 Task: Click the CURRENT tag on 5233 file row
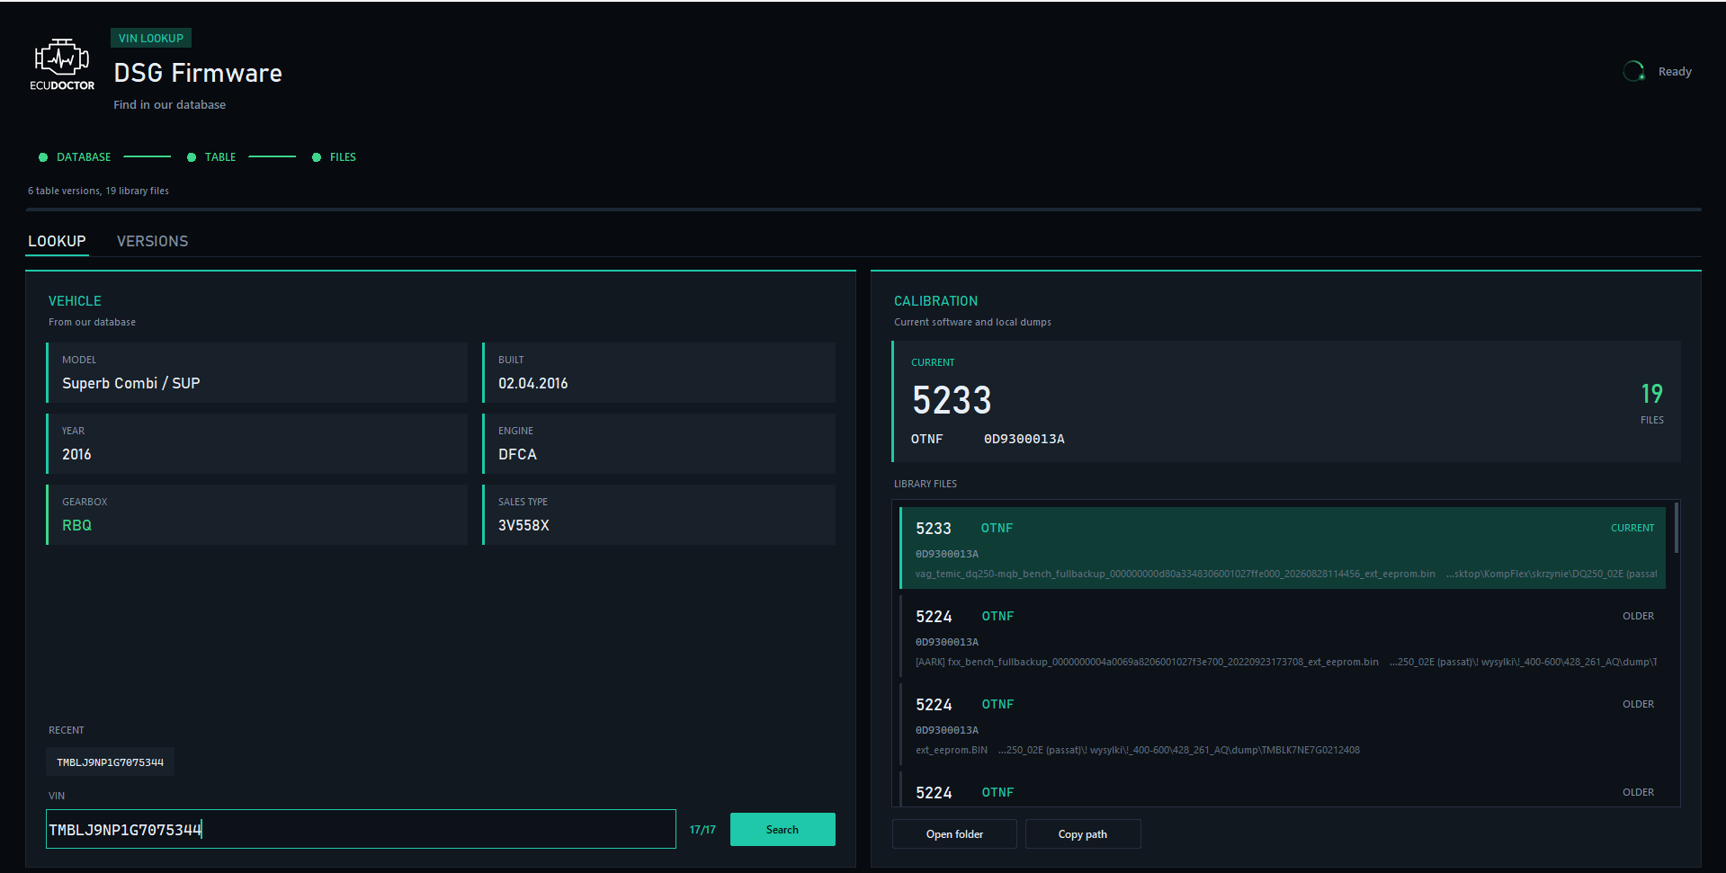tap(1632, 528)
